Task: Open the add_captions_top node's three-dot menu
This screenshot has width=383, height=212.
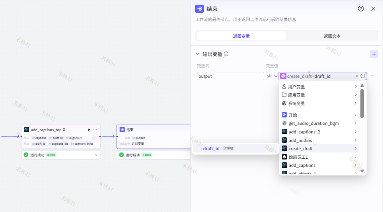Action: pos(95,130)
